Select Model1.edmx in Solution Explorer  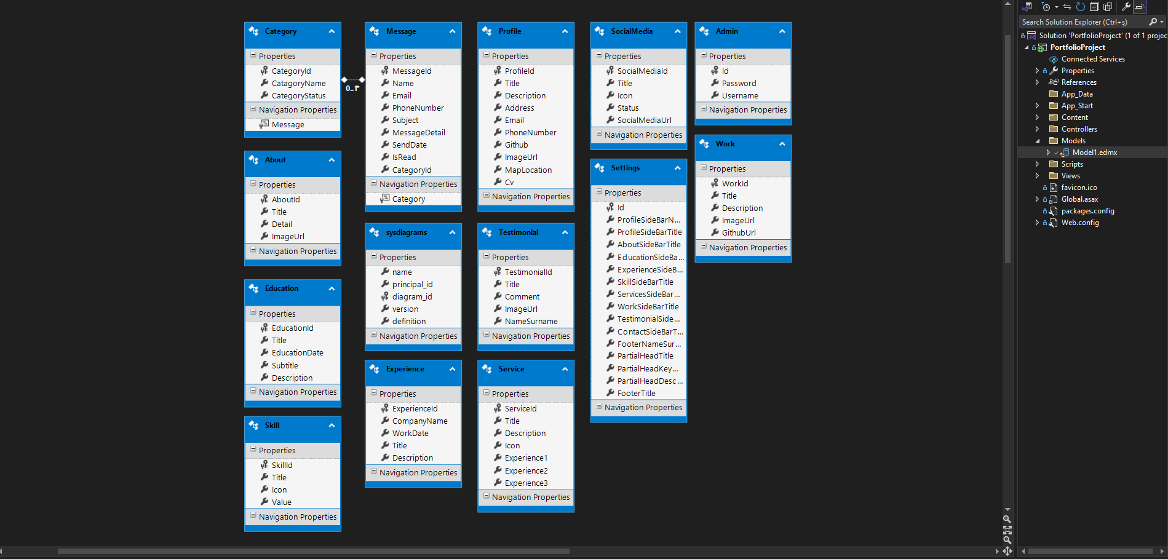(1094, 153)
